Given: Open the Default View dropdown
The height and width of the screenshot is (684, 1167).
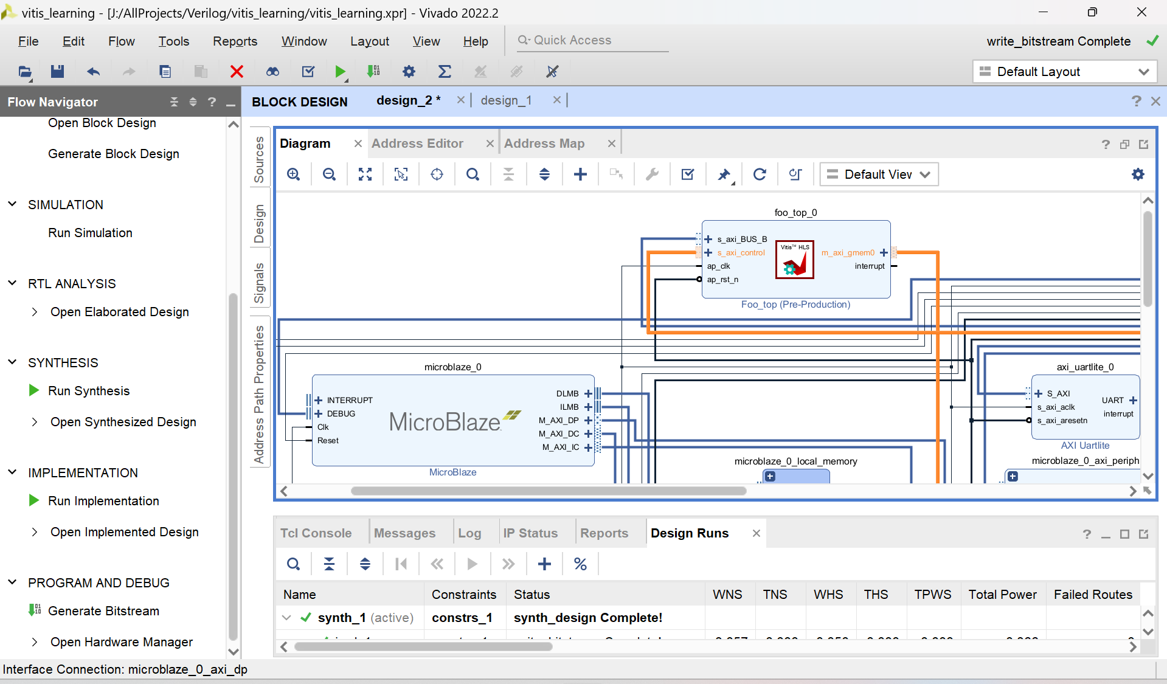Looking at the screenshot, I should tap(879, 174).
